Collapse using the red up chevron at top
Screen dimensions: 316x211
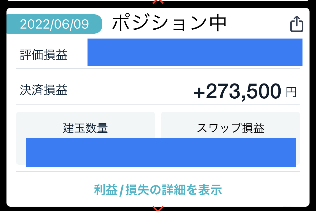pos(158,2)
